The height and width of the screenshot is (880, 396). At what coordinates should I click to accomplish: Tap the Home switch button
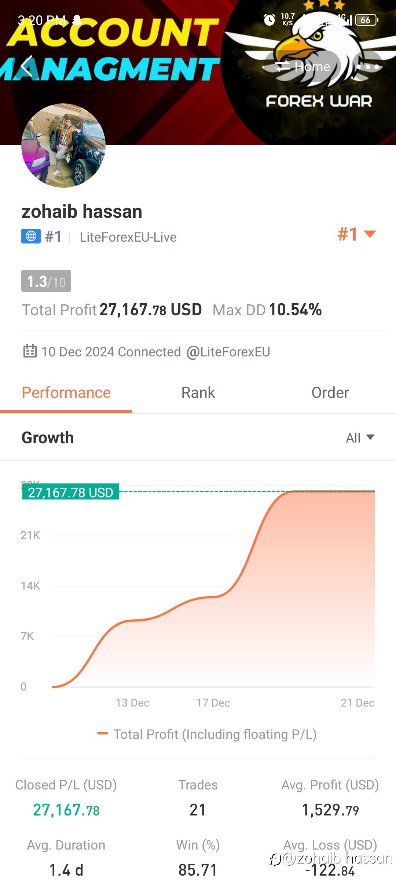pos(303,66)
